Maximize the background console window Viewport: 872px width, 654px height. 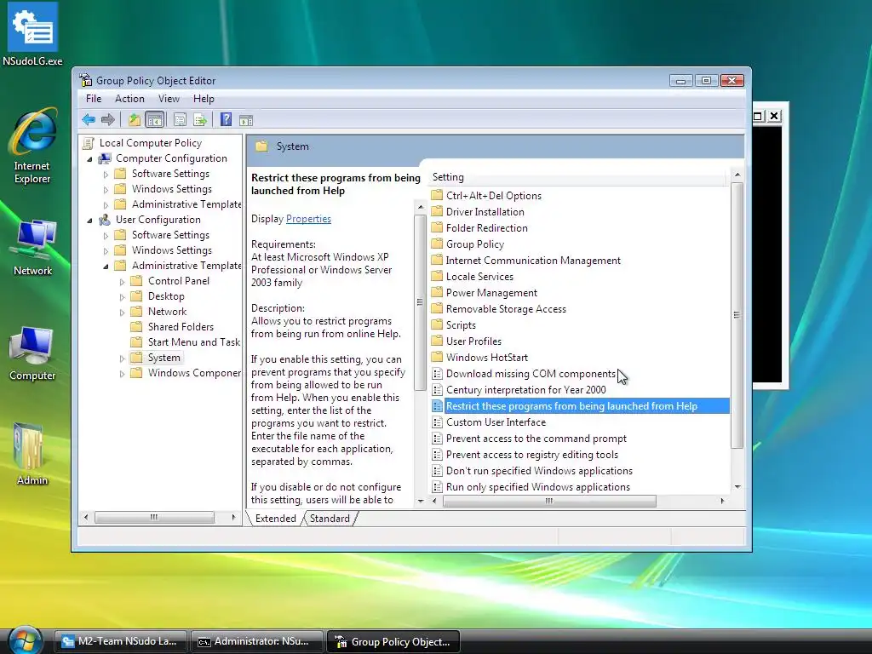[757, 116]
